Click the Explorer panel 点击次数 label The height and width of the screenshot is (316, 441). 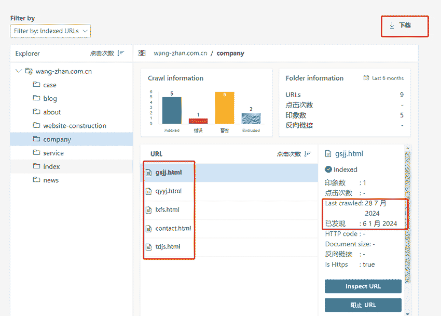click(102, 53)
